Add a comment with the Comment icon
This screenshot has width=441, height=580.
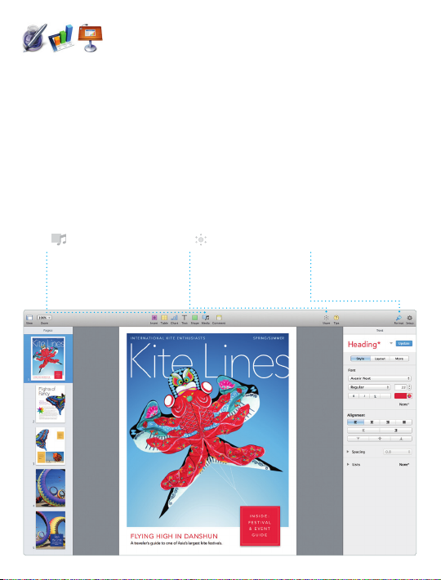coord(219,318)
